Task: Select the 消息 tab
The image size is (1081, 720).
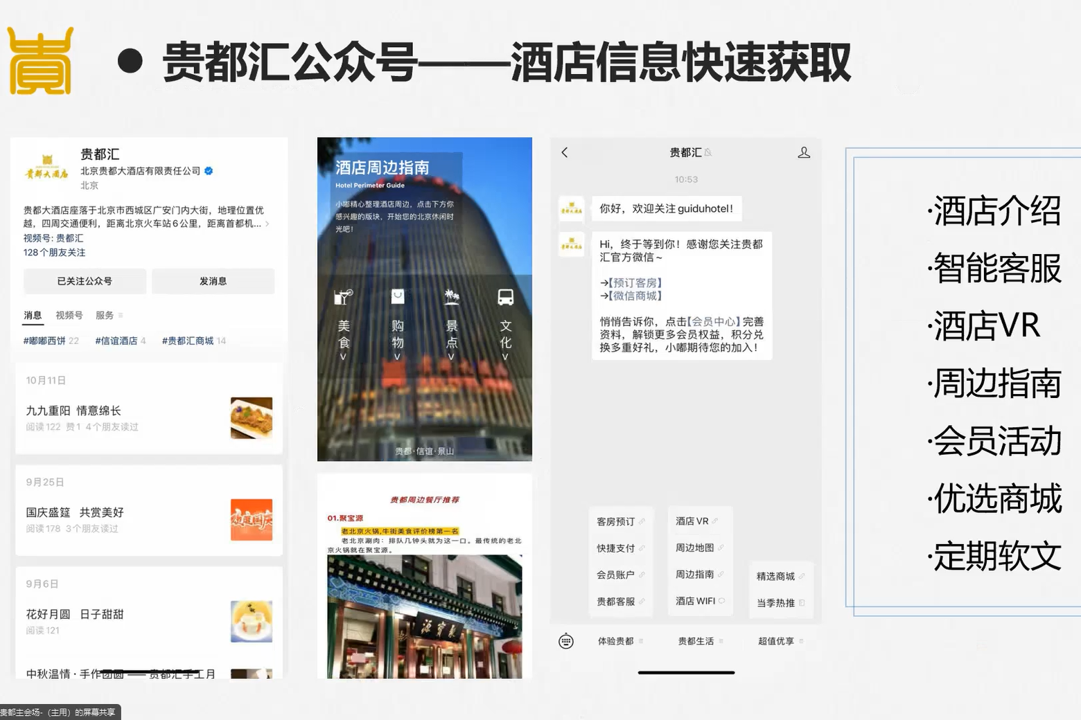Action: [x=33, y=315]
